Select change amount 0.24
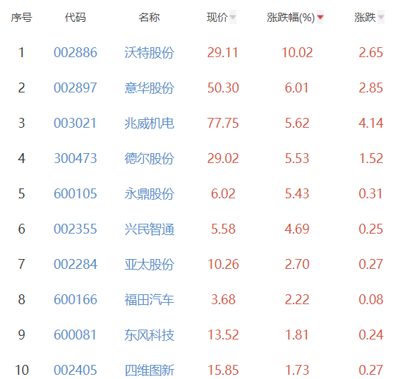Screen dimensions: 405x379 click(371, 335)
